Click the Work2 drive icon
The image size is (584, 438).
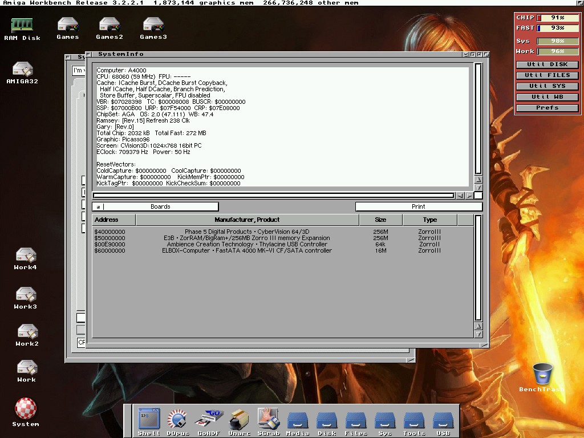click(27, 335)
